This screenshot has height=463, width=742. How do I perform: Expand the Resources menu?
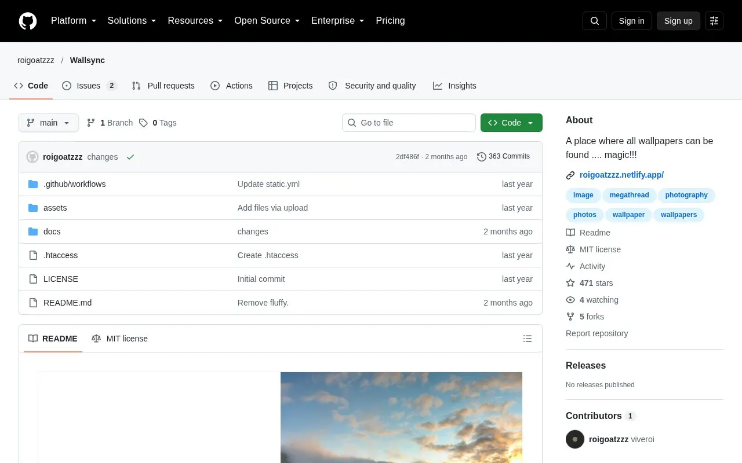coord(195,21)
